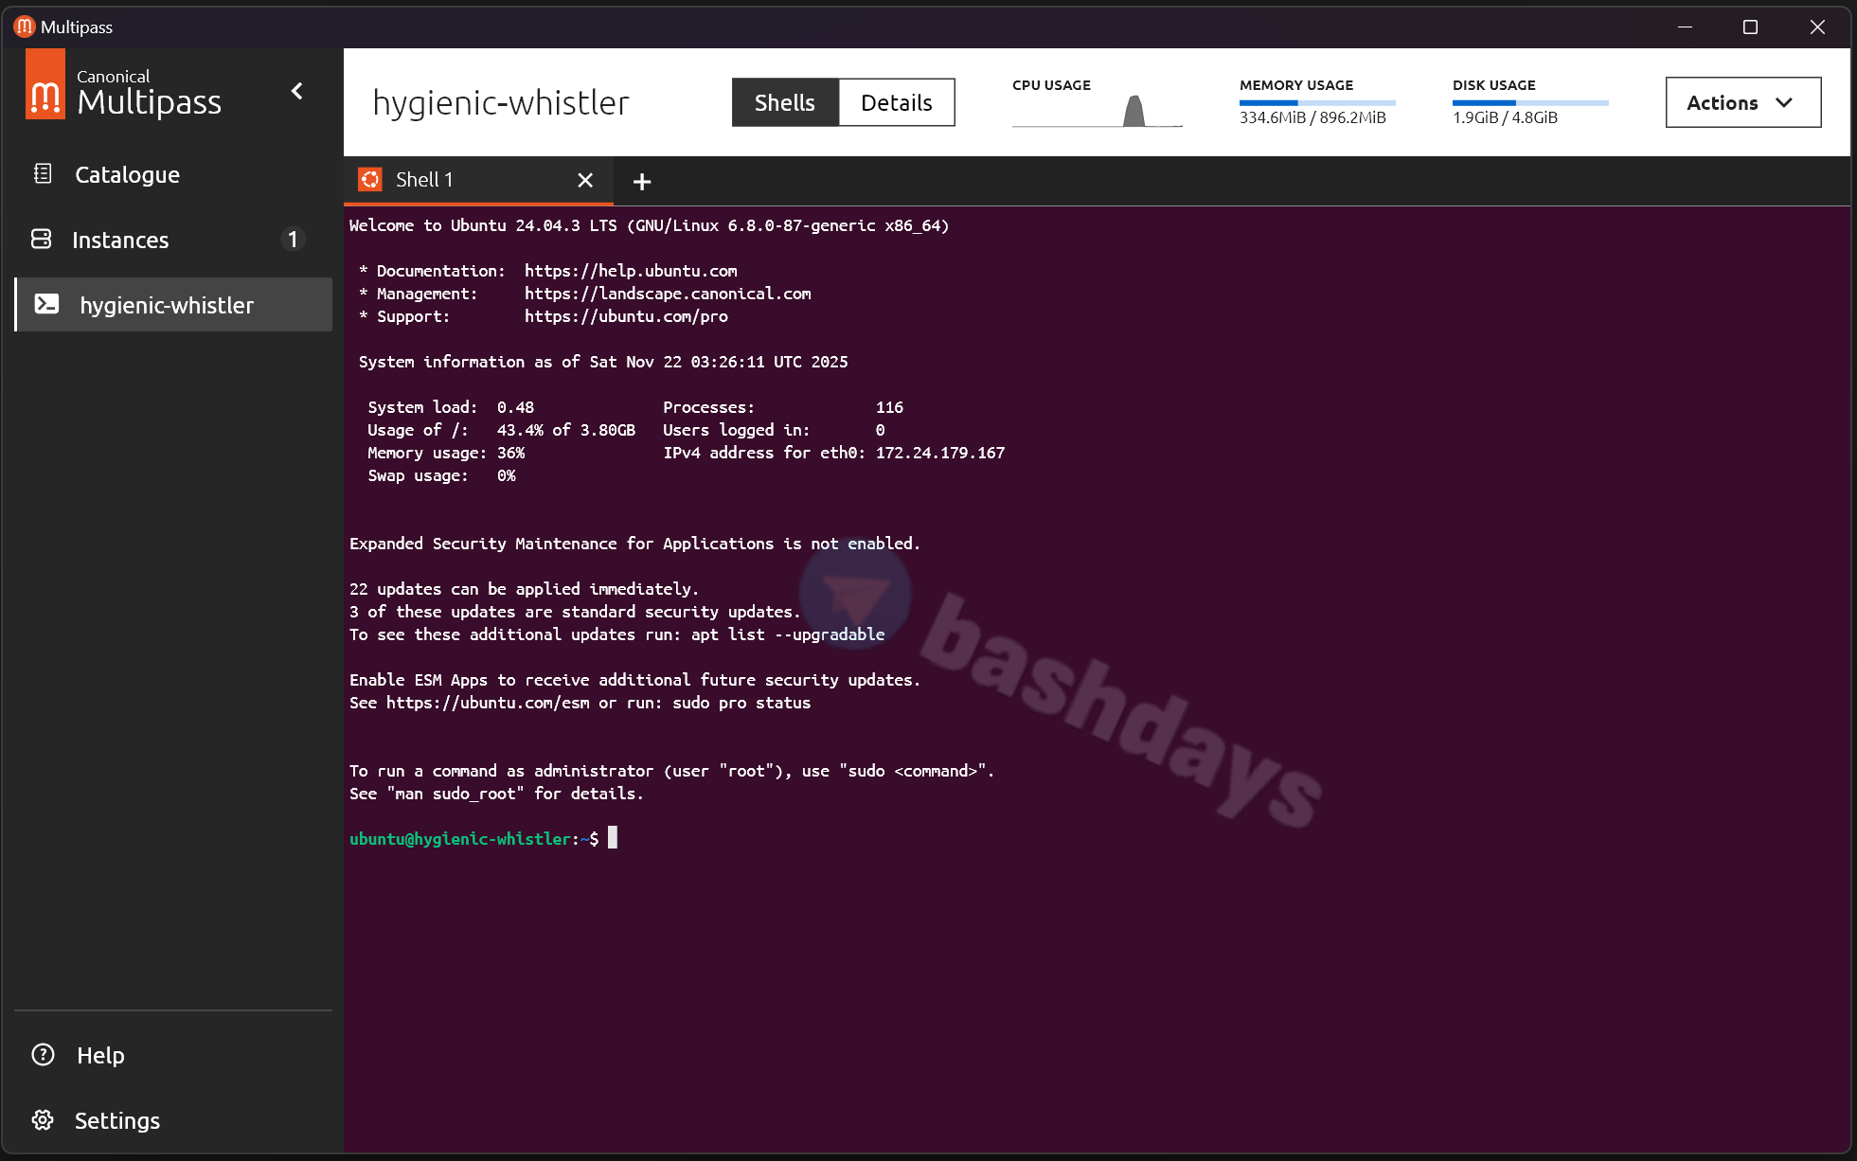Select the hygienic-whistler sidebar entry
The image size is (1857, 1161).
167,305
